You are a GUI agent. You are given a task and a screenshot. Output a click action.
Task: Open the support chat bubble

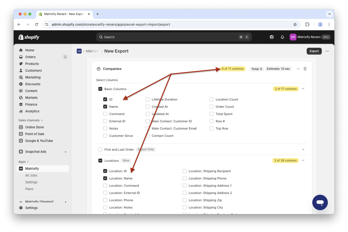[x=320, y=202]
